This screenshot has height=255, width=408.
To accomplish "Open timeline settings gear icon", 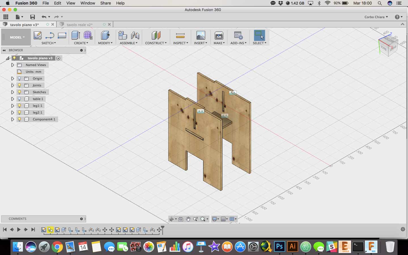I will pos(403,229).
